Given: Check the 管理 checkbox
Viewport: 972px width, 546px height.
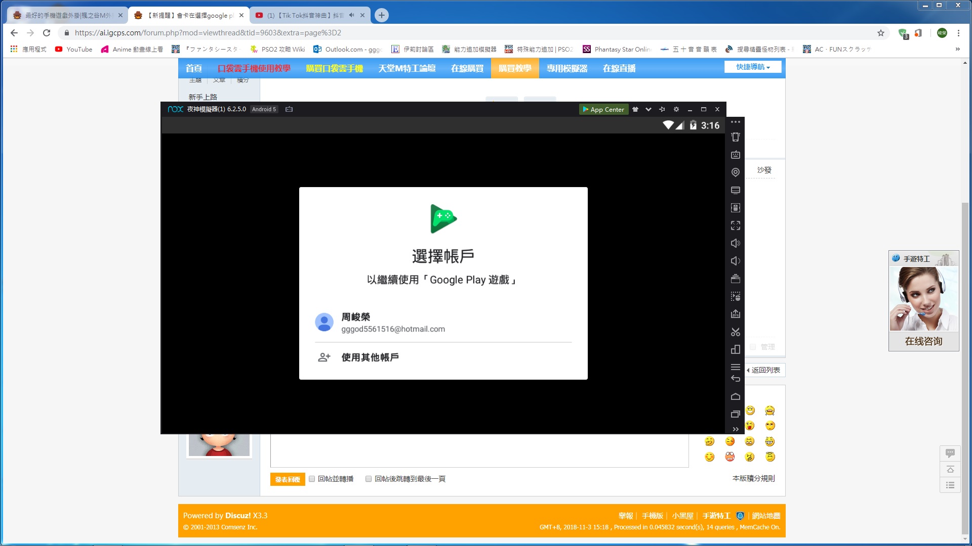Looking at the screenshot, I should [x=753, y=347].
